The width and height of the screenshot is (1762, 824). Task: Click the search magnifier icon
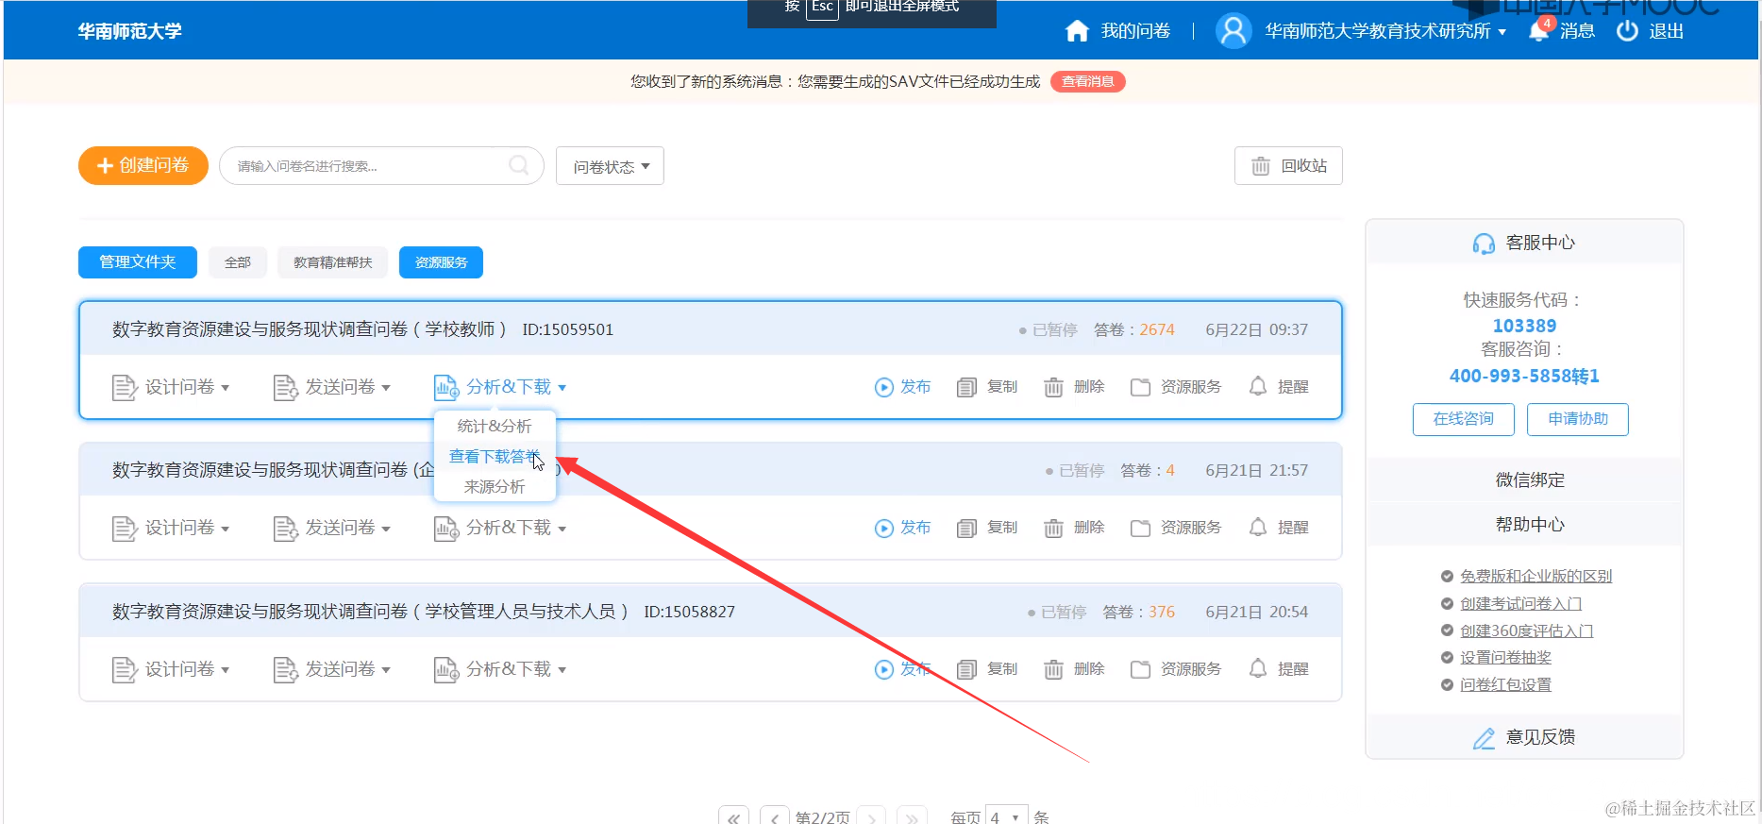click(519, 165)
